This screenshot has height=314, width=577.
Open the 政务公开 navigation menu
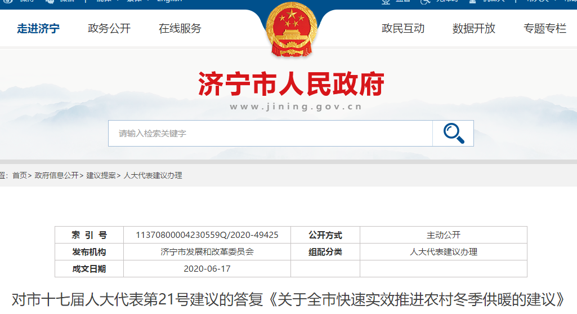pyautogui.click(x=109, y=29)
